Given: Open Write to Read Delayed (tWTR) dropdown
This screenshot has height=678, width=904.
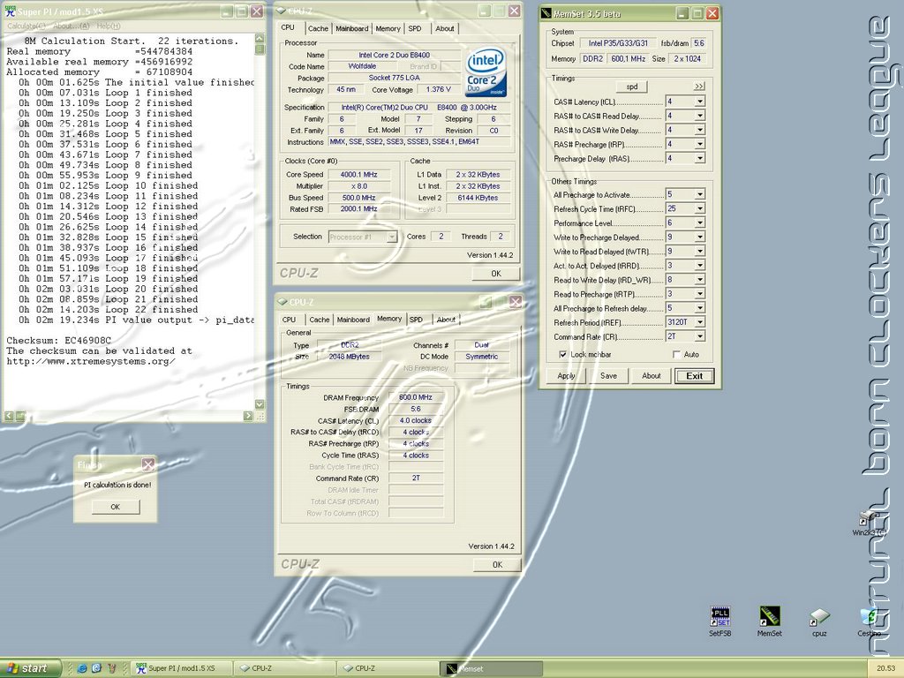Looking at the screenshot, I should (x=699, y=252).
